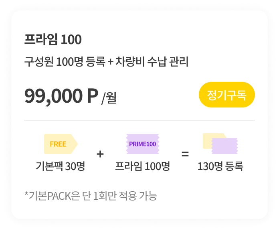Click the plus sign between packs
This screenshot has height=231, width=279.
point(100,154)
